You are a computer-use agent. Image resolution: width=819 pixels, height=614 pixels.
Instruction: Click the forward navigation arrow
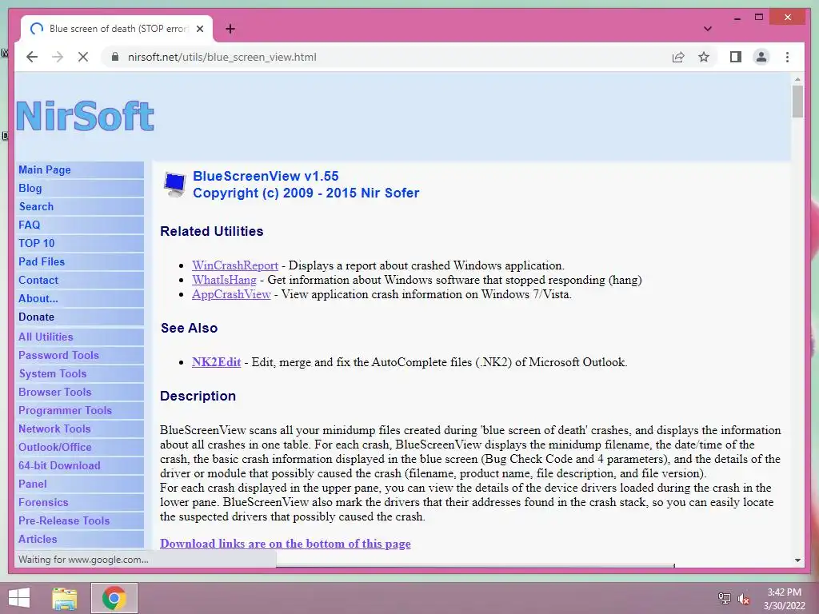(x=58, y=57)
